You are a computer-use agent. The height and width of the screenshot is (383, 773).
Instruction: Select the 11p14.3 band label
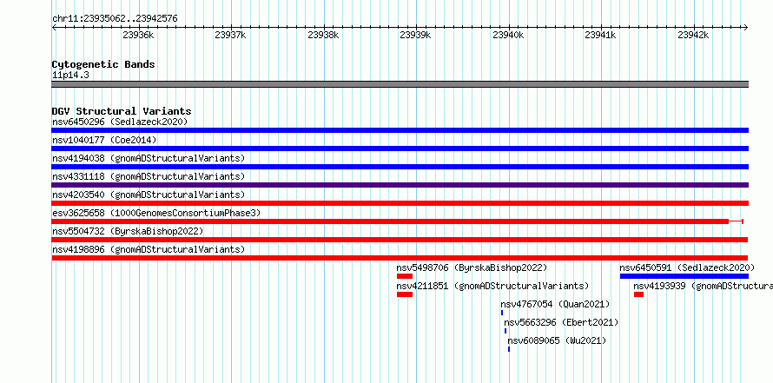click(70, 76)
